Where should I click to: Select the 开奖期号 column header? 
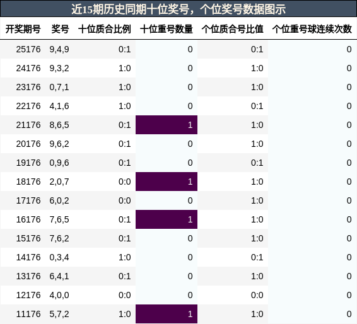[23, 29]
